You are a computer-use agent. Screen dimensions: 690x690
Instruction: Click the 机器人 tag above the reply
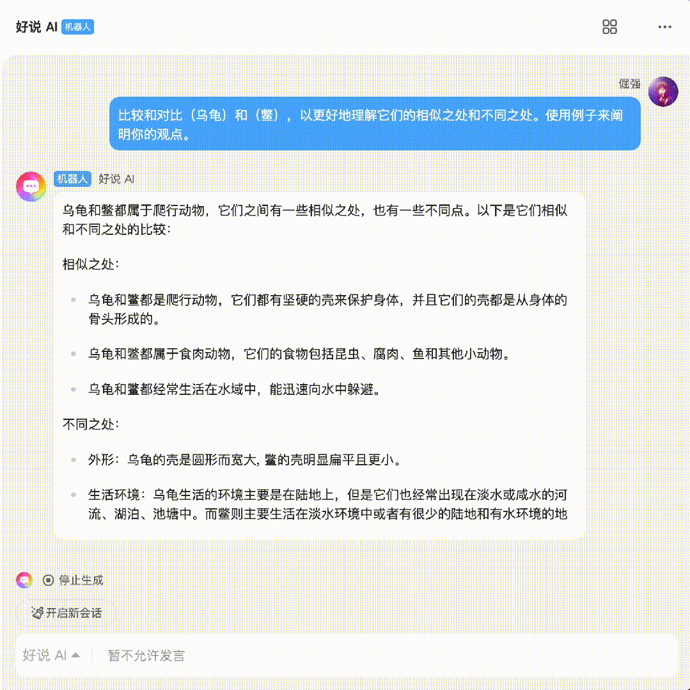pyautogui.click(x=73, y=179)
